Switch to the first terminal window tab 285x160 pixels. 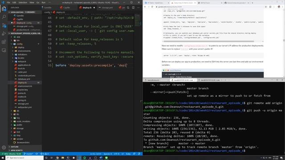tap(156, 80)
